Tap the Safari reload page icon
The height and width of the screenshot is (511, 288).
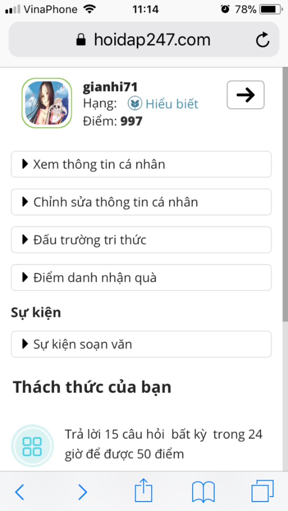point(263,40)
